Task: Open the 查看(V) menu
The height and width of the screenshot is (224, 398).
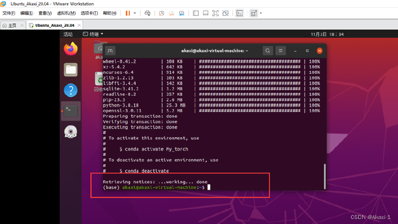Action: coord(45,13)
